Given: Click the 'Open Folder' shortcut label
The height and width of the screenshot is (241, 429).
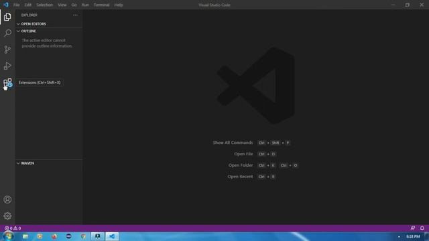Looking at the screenshot, I should click(241, 165).
